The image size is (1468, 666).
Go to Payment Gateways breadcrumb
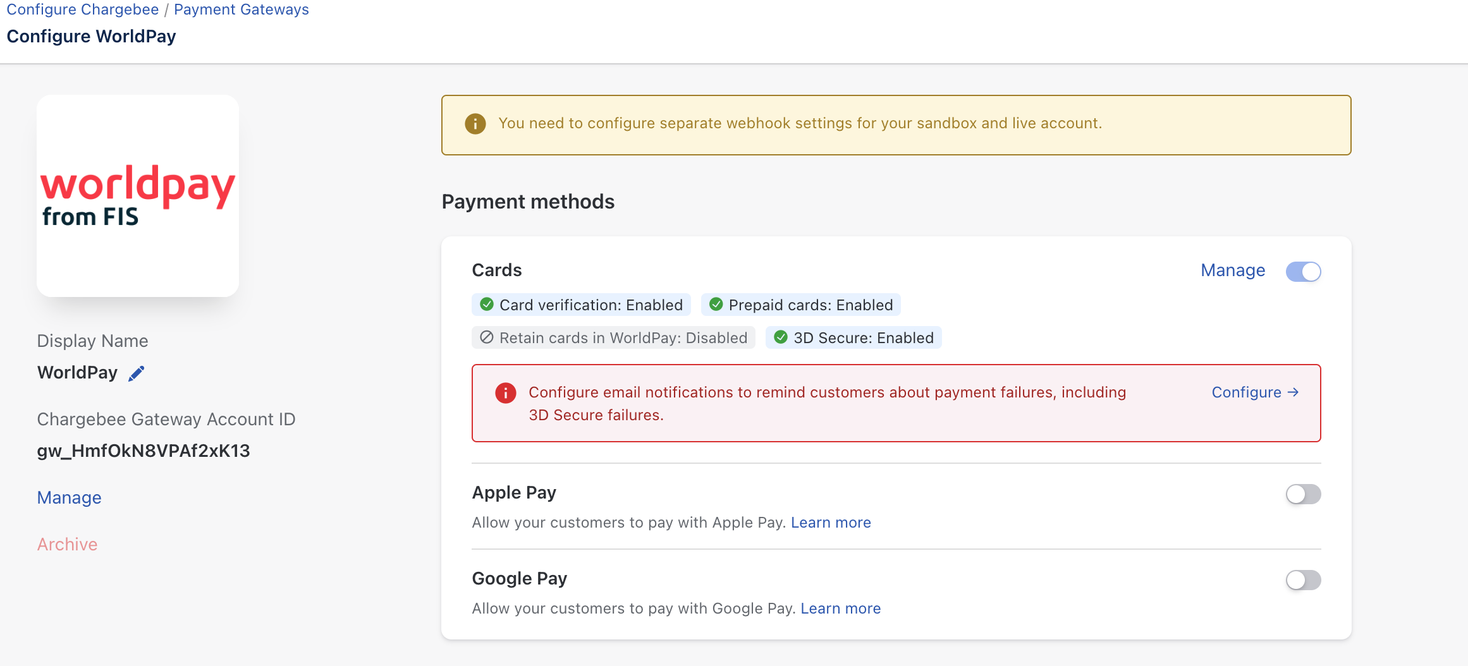pyautogui.click(x=242, y=9)
